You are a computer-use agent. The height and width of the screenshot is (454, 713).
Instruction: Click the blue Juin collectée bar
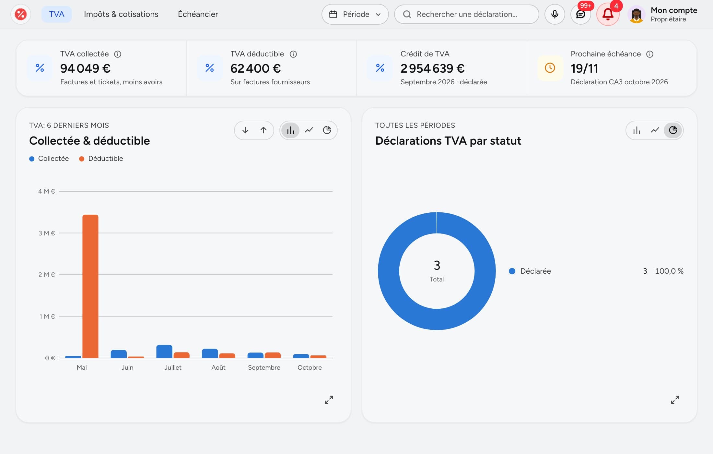click(x=119, y=354)
